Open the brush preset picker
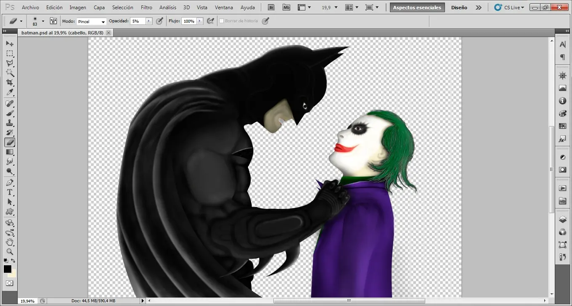This screenshot has height=306, width=572. click(x=37, y=21)
